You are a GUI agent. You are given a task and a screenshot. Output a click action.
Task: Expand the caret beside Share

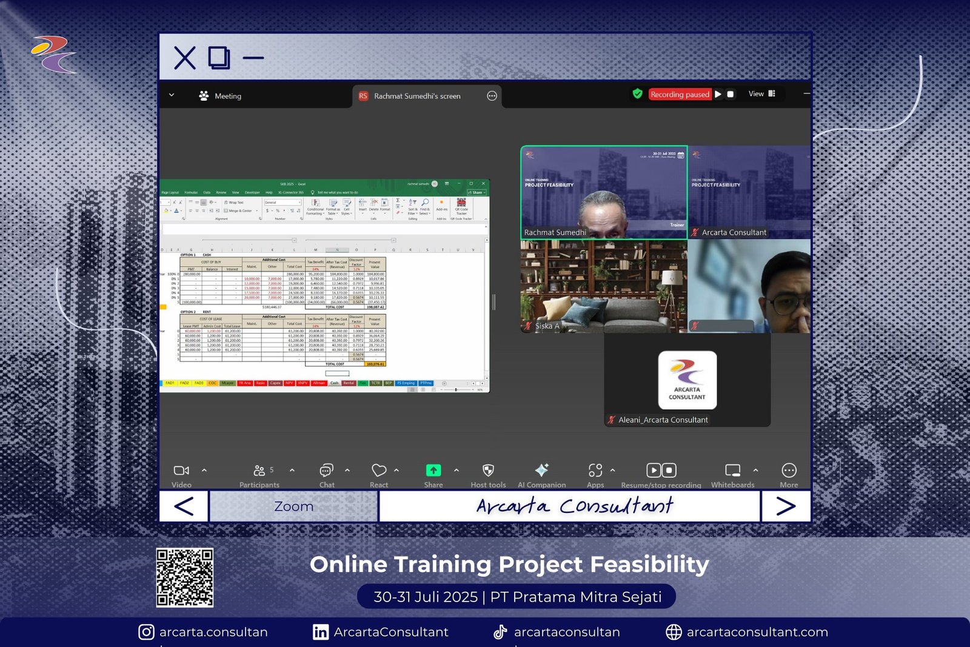tap(457, 470)
